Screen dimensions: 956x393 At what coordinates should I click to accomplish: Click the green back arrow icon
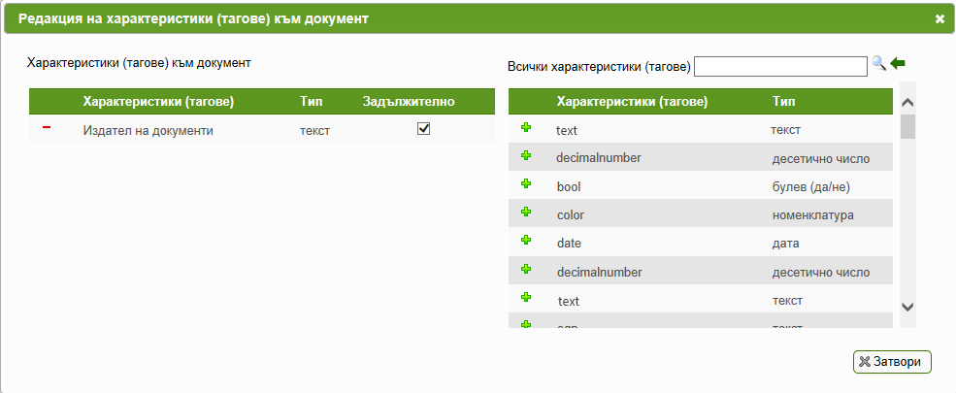pyautogui.click(x=898, y=63)
